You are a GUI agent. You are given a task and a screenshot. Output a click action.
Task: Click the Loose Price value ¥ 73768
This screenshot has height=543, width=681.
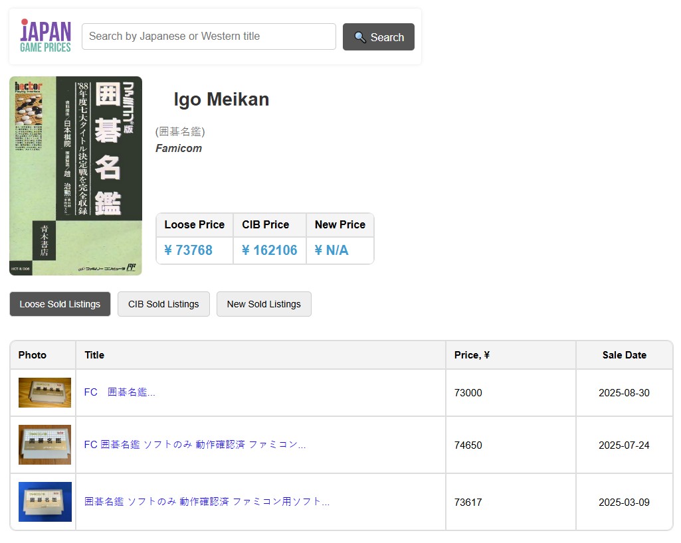pos(188,250)
